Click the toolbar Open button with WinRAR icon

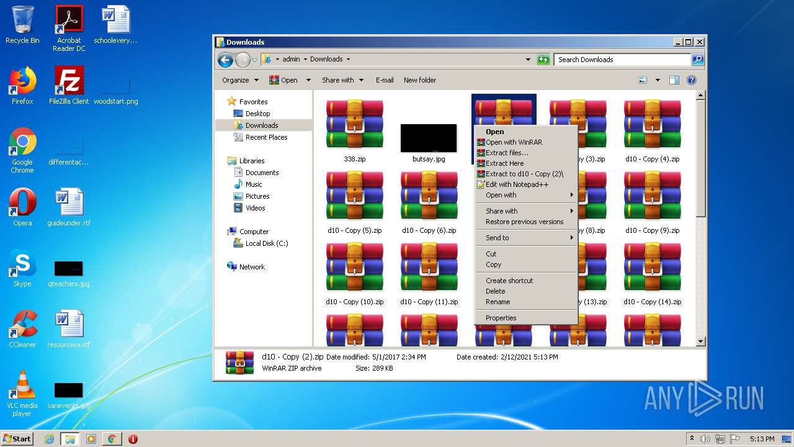tap(283, 80)
